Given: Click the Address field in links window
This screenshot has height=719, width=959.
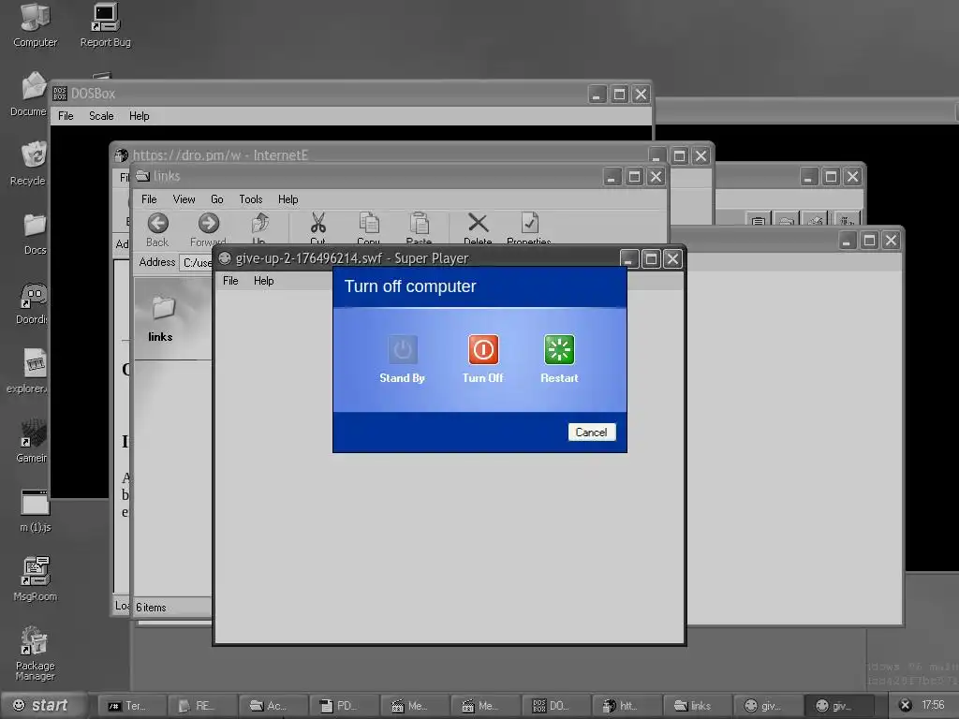Looking at the screenshot, I should 196,262.
